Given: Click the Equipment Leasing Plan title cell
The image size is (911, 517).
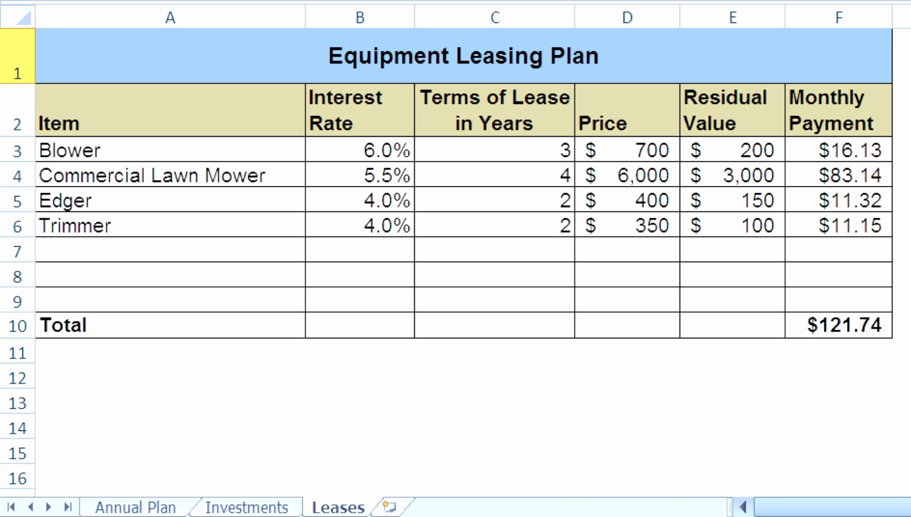Looking at the screenshot, I should coord(464,55).
